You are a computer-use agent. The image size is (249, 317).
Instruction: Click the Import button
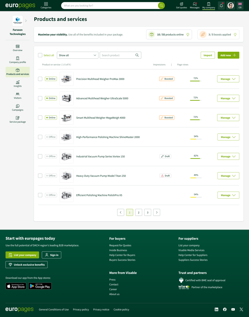(208, 55)
